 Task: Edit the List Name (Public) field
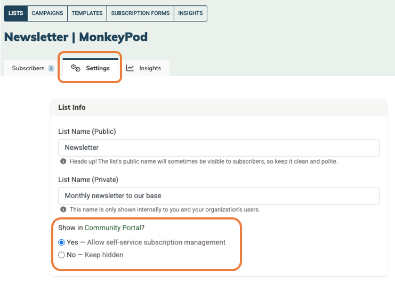219,148
